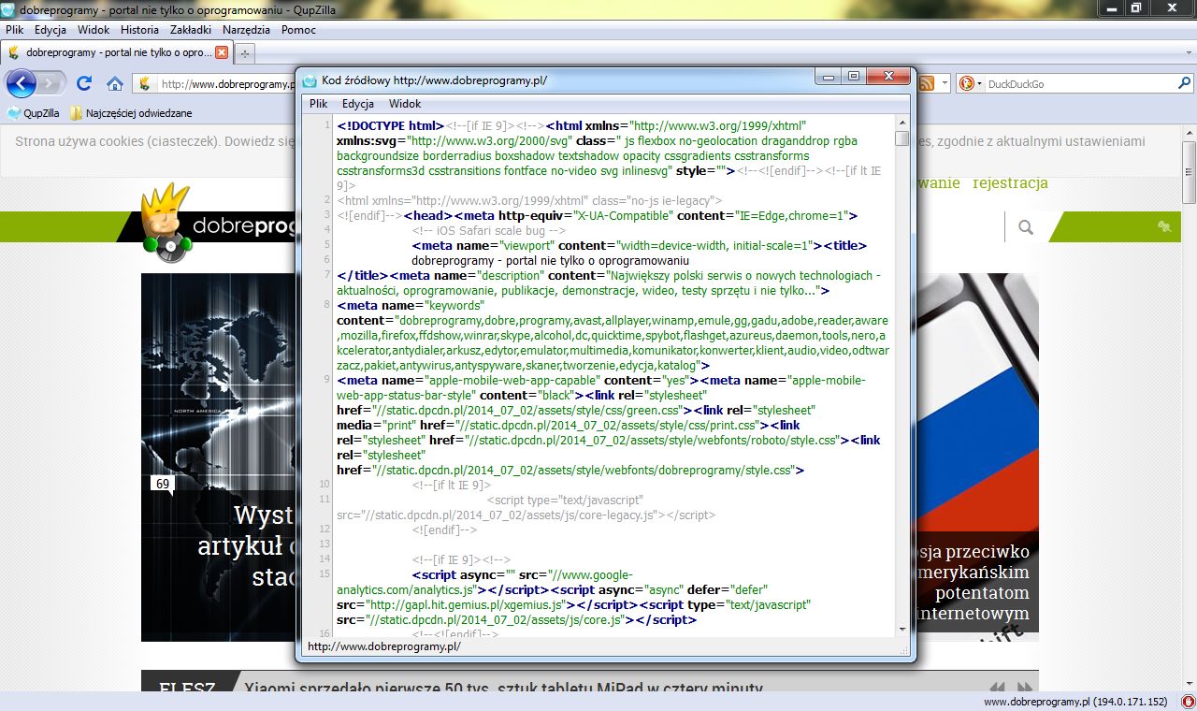The image size is (1197, 711).
Task: Open the Xiaomi MiPad news headline
Action: (x=503, y=689)
